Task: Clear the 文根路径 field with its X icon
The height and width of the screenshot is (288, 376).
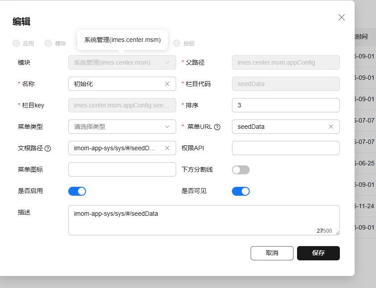Action: (167, 148)
